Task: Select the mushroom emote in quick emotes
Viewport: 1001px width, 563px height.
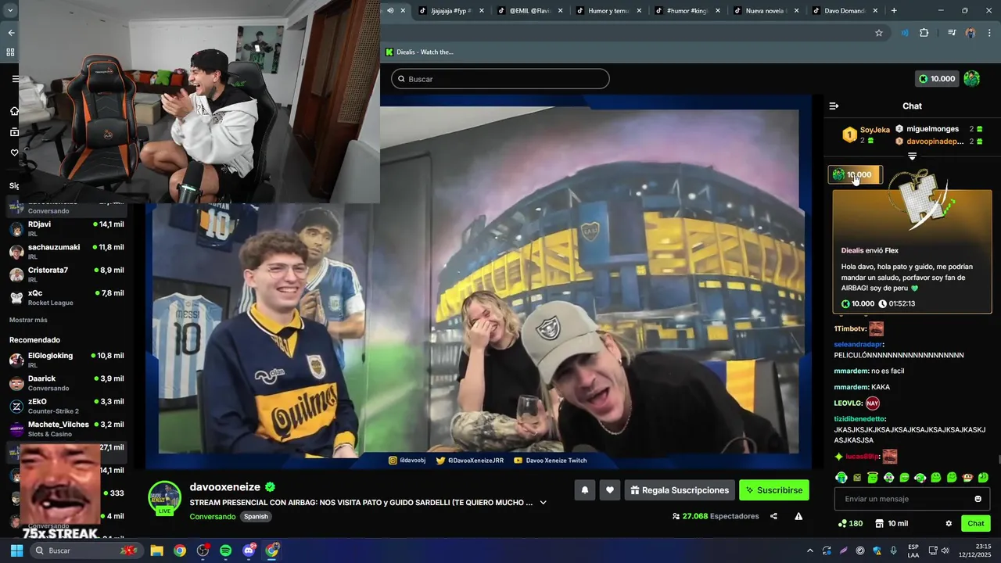Action: pos(967,477)
